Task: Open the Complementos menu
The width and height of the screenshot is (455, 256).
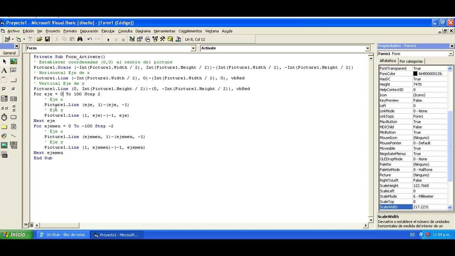Action: click(x=190, y=31)
